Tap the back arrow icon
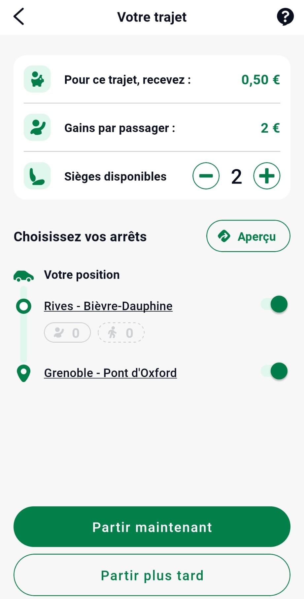The width and height of the screenshot is (304, 599). click(19, 17)
